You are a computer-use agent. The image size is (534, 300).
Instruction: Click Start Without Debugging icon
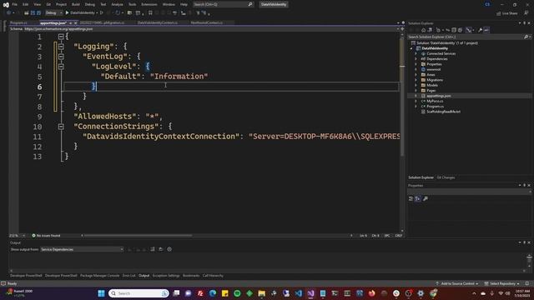tap(102, 13)
